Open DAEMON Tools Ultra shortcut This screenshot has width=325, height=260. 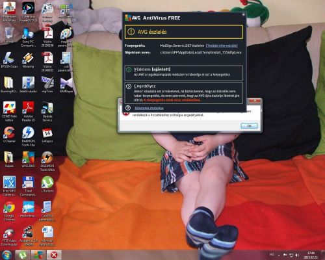click(47, 161)
